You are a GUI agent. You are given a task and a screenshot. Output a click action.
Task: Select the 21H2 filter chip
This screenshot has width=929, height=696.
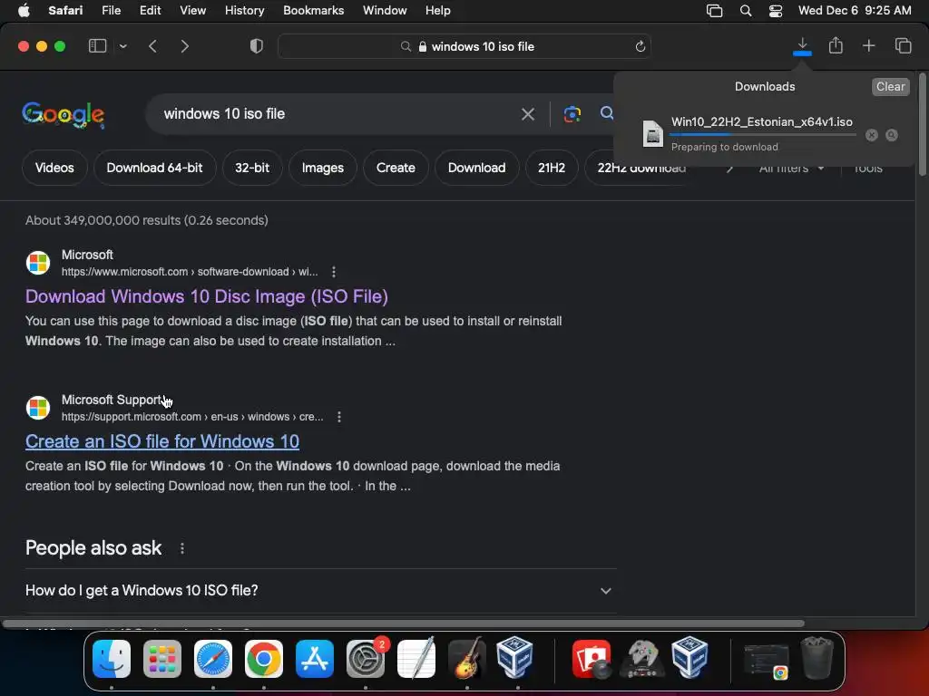pyautogui.click(x=552, y=168)
